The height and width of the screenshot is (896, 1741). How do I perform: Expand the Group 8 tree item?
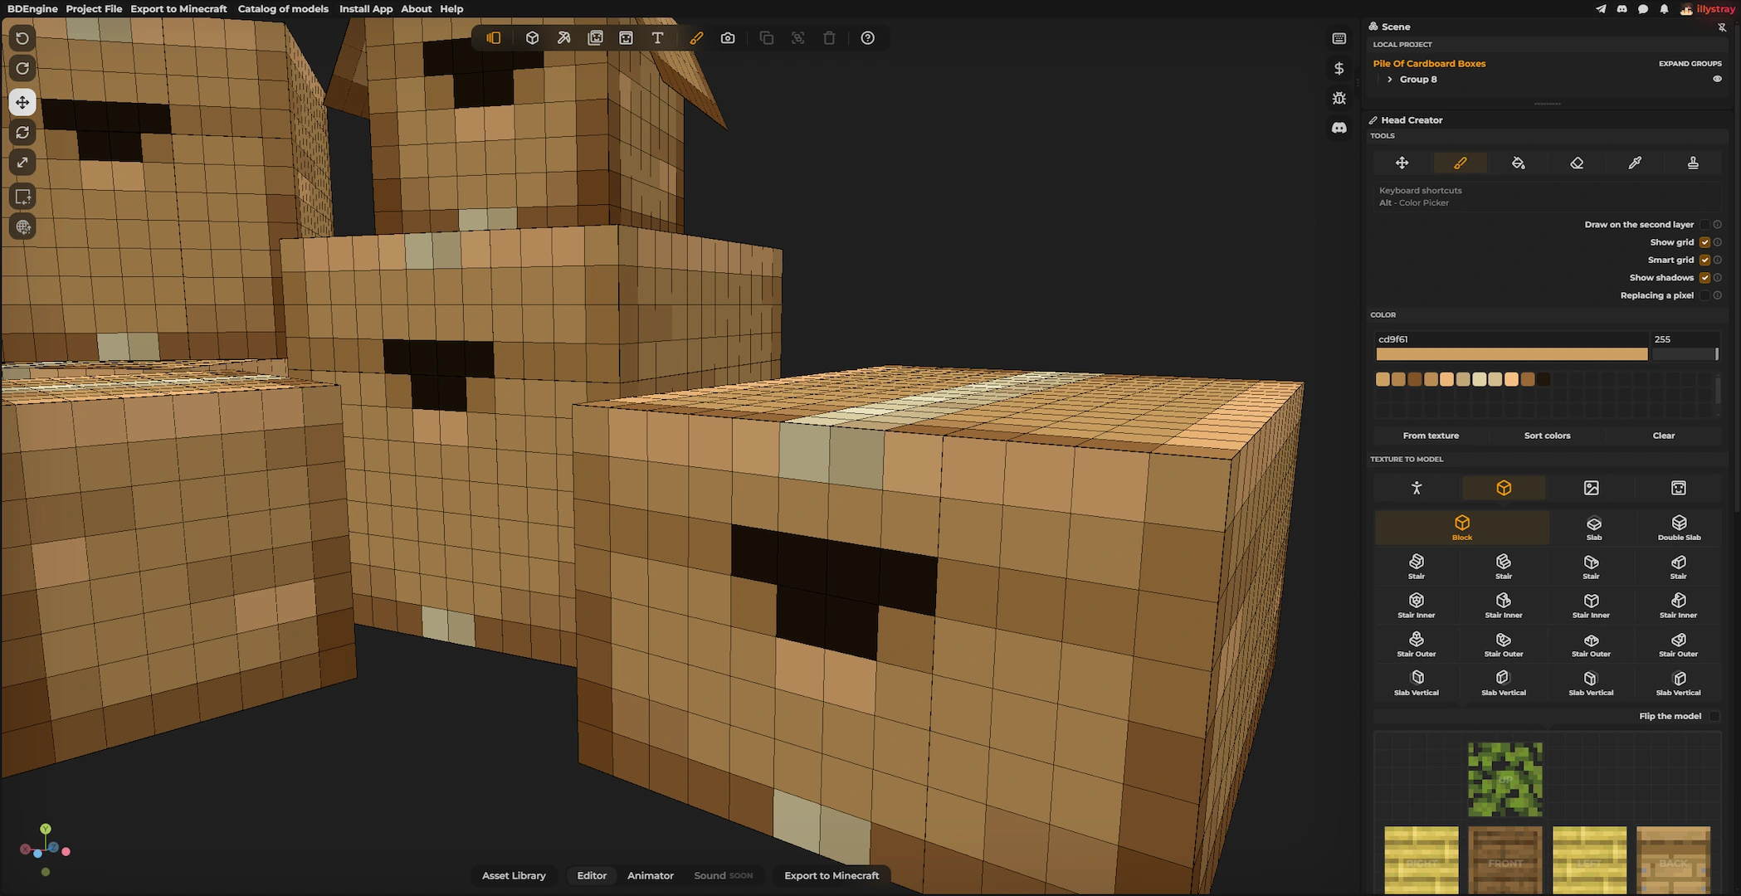[1389, 79]
